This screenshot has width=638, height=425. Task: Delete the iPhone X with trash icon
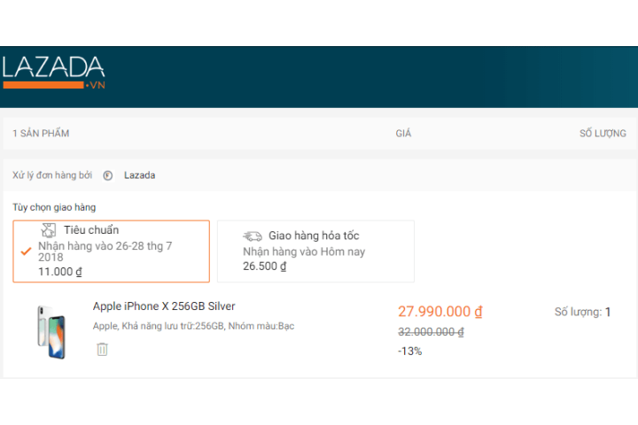pyautogui.click(x=102, y=349)
